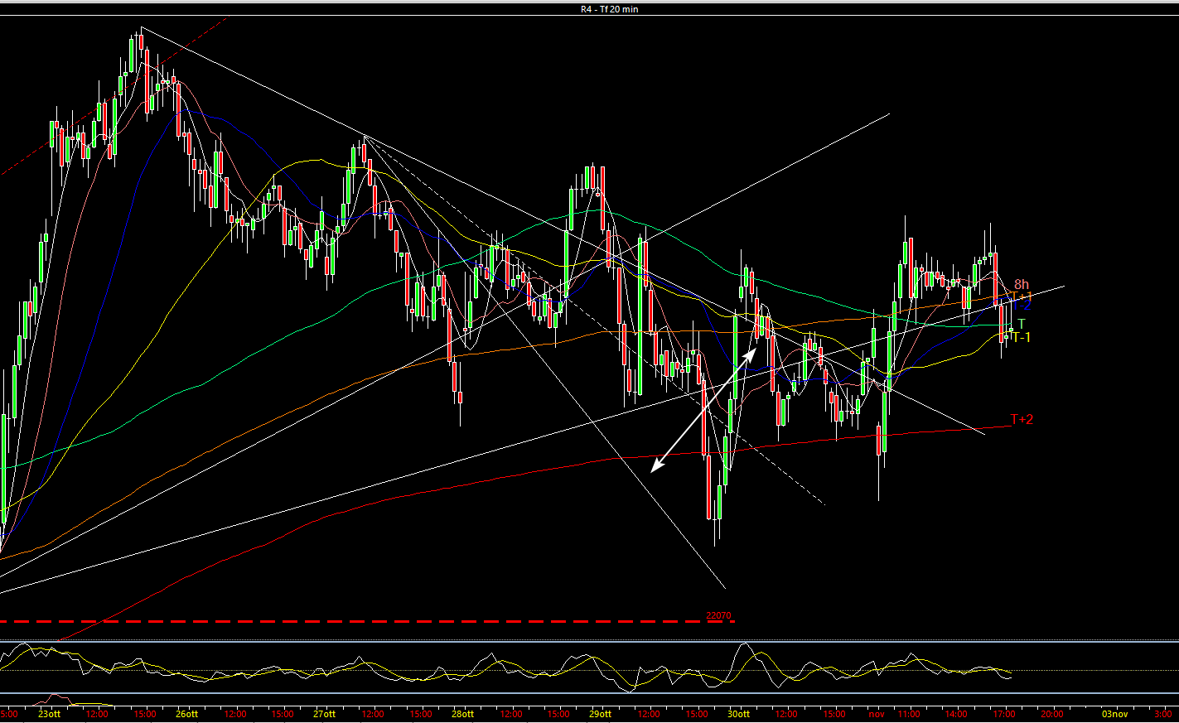Click the "27ott" date on time axis

(x=325, y=713)
